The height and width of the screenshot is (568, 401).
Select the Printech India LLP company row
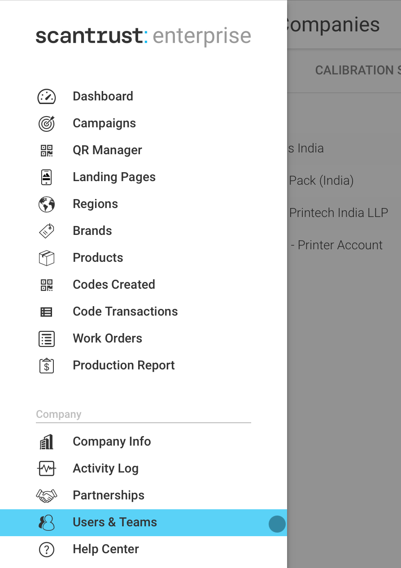(x=339, y=212)
